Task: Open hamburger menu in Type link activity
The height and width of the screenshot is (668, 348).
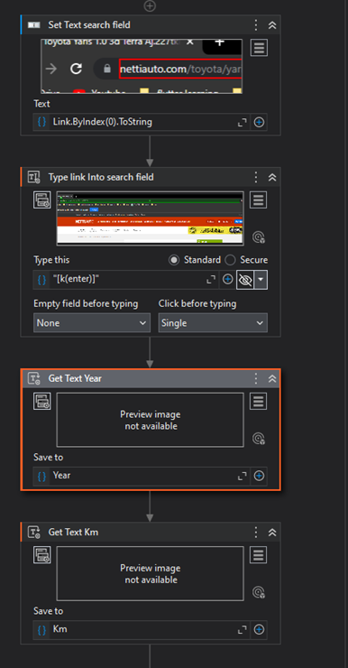Action: coord(258,199)
